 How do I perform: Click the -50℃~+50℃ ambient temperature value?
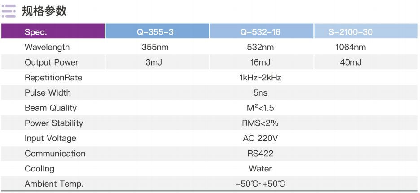point(260,184)
